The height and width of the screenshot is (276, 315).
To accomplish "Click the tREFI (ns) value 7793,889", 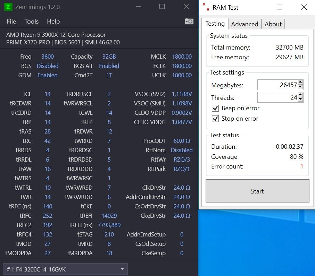I will click(x=109, y=225).
